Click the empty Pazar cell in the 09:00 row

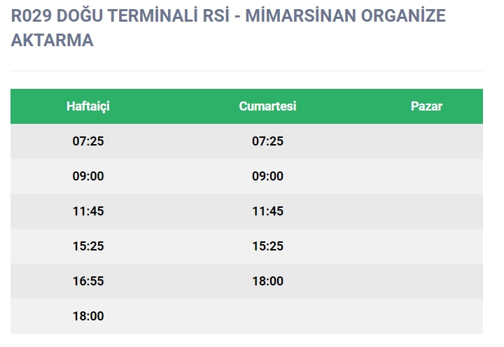coord(426,176)
